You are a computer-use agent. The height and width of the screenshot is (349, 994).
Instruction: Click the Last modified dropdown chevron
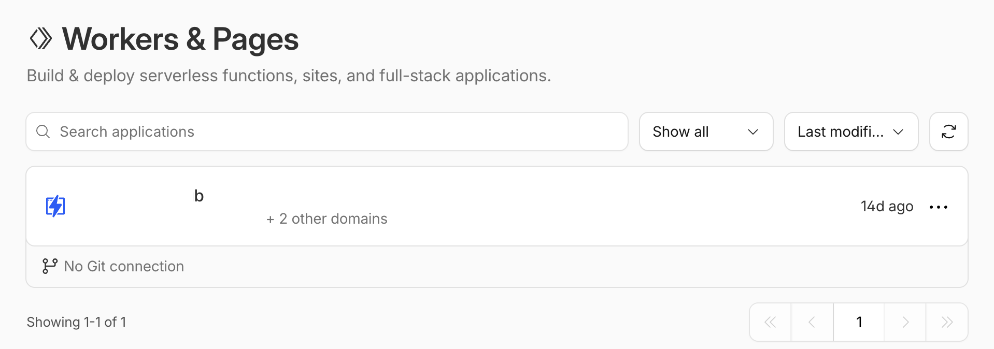[x=898, y=132]
